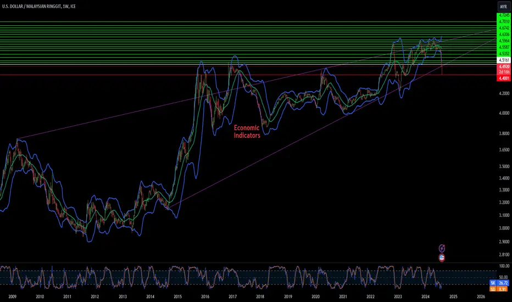
Task: Click the 2.8100 price scale value
Action: tap(504, 255)
